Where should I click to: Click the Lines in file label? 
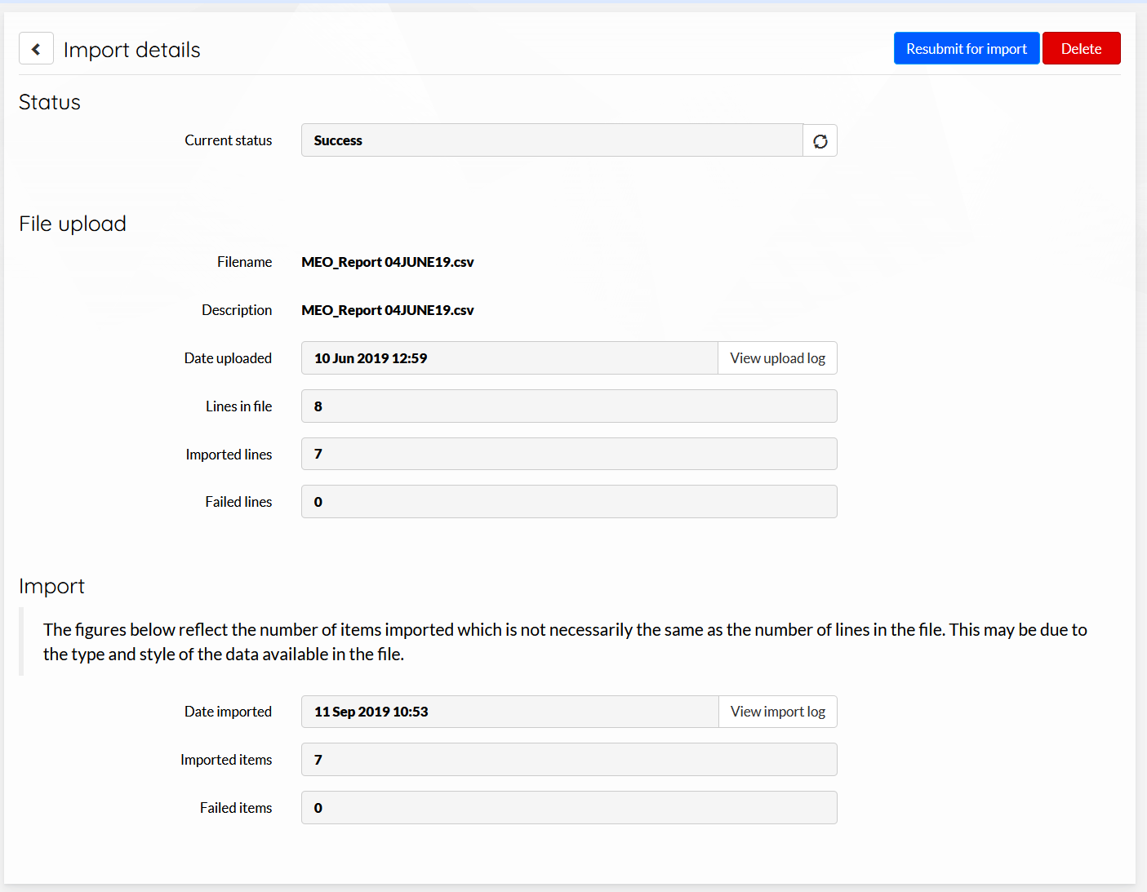(x=239, y=406)
